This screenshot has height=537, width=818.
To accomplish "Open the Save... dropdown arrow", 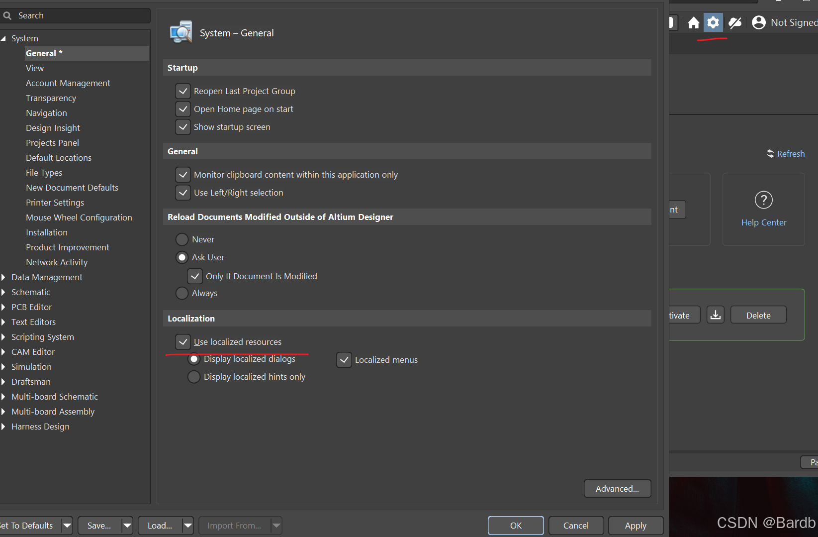I will (x=127, y=526).
